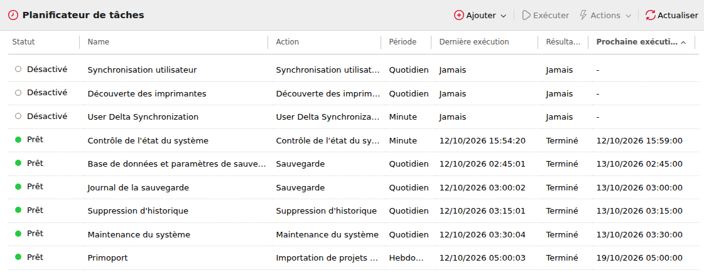Click green status dot for Suppression d'historique

(18, 210)
